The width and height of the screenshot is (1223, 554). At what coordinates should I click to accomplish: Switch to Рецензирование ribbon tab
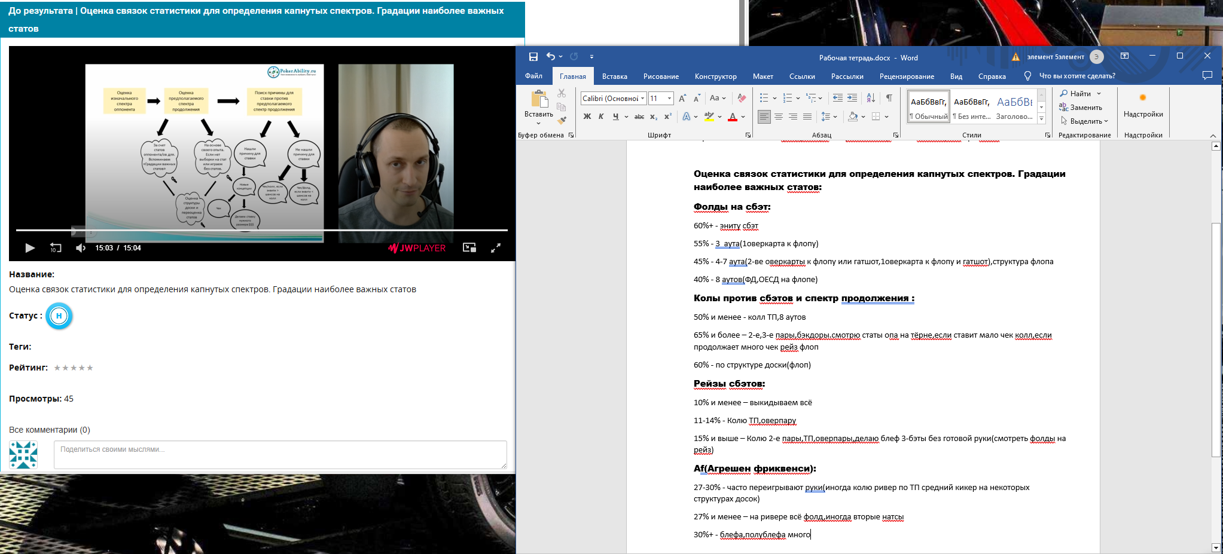click(907, 76)
